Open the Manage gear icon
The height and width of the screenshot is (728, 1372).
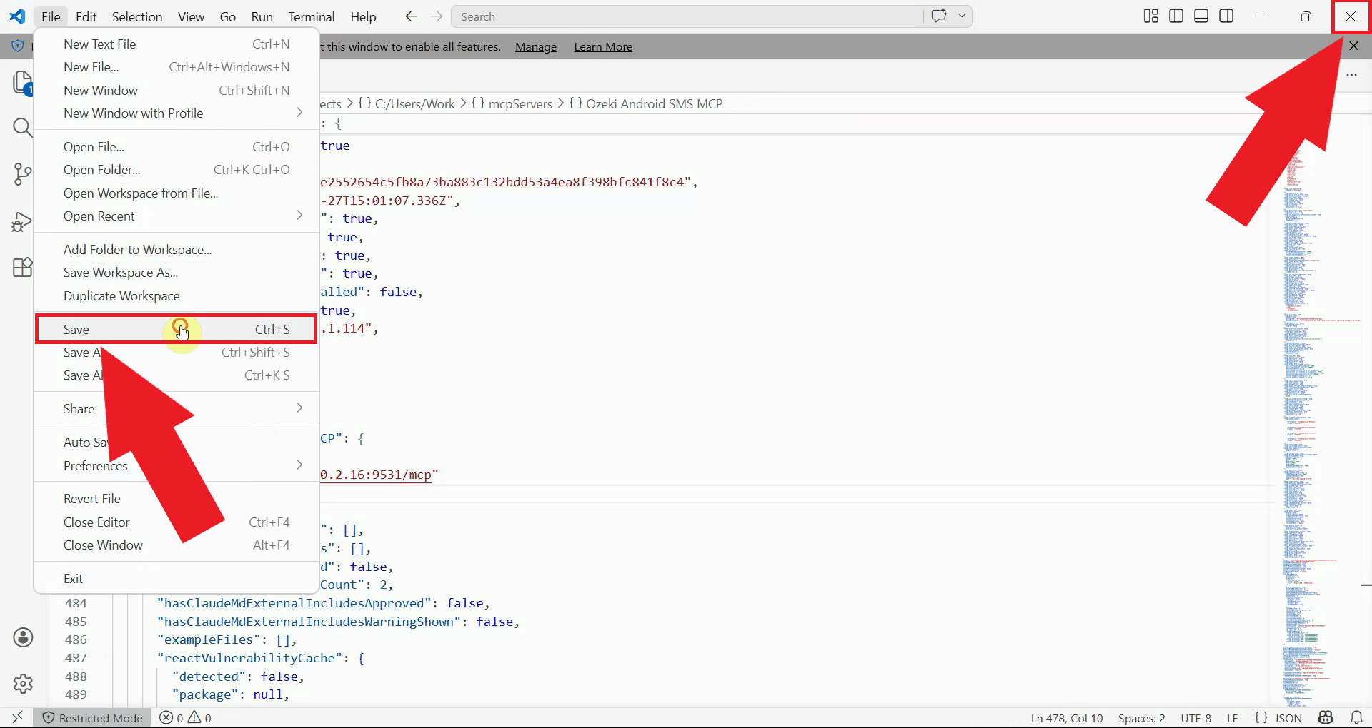(23, 684)
